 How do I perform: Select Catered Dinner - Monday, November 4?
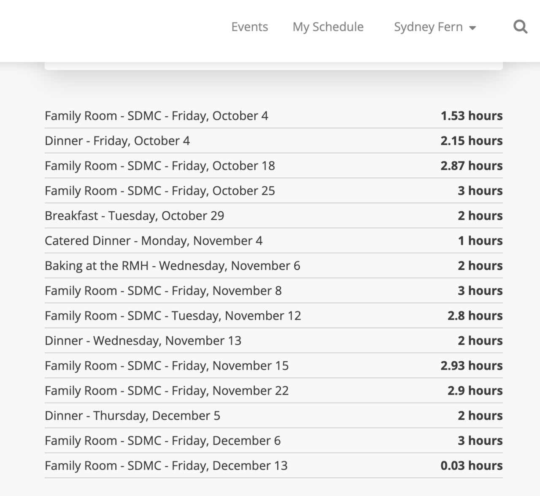[x=154, y=240]
